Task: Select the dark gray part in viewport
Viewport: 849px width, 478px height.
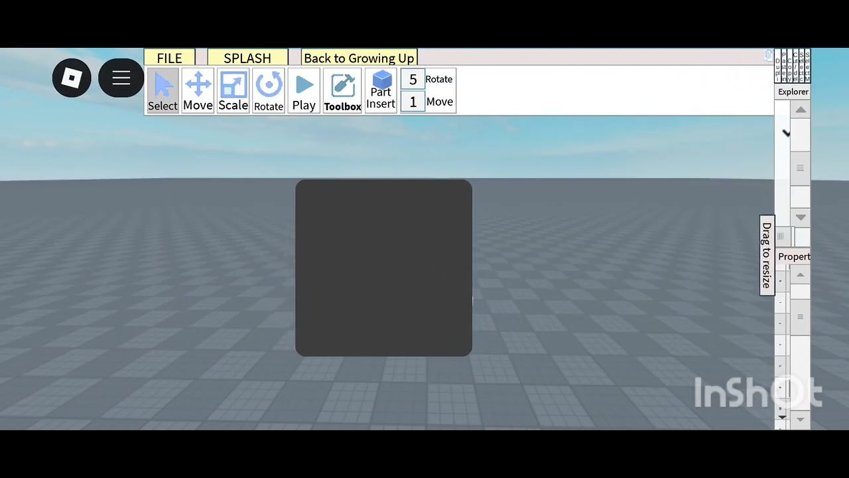Action: click(x=383, y=268)
